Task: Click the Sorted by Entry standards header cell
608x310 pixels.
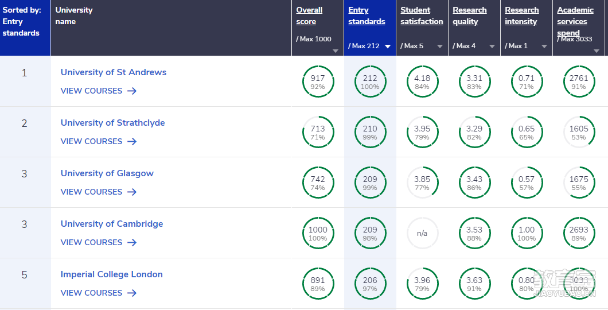Action: (25, 28)
